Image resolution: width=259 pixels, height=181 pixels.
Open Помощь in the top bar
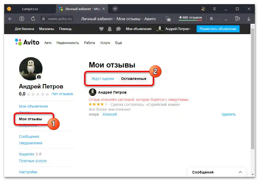tap(66, 29)
